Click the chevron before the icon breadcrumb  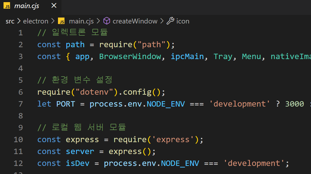coord(162,21)
